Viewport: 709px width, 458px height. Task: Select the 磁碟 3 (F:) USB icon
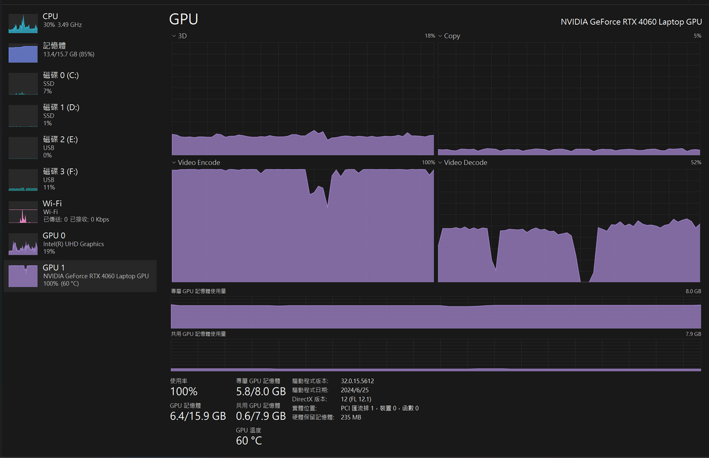(23, 180)
